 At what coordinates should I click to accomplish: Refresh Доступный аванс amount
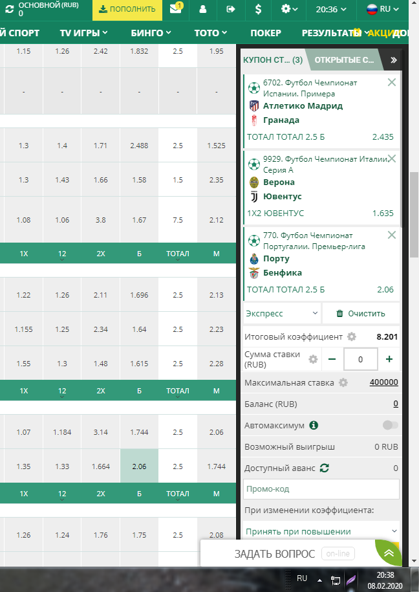325,468
